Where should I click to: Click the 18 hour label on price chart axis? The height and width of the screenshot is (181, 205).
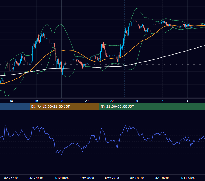click(x=61, y=101)
